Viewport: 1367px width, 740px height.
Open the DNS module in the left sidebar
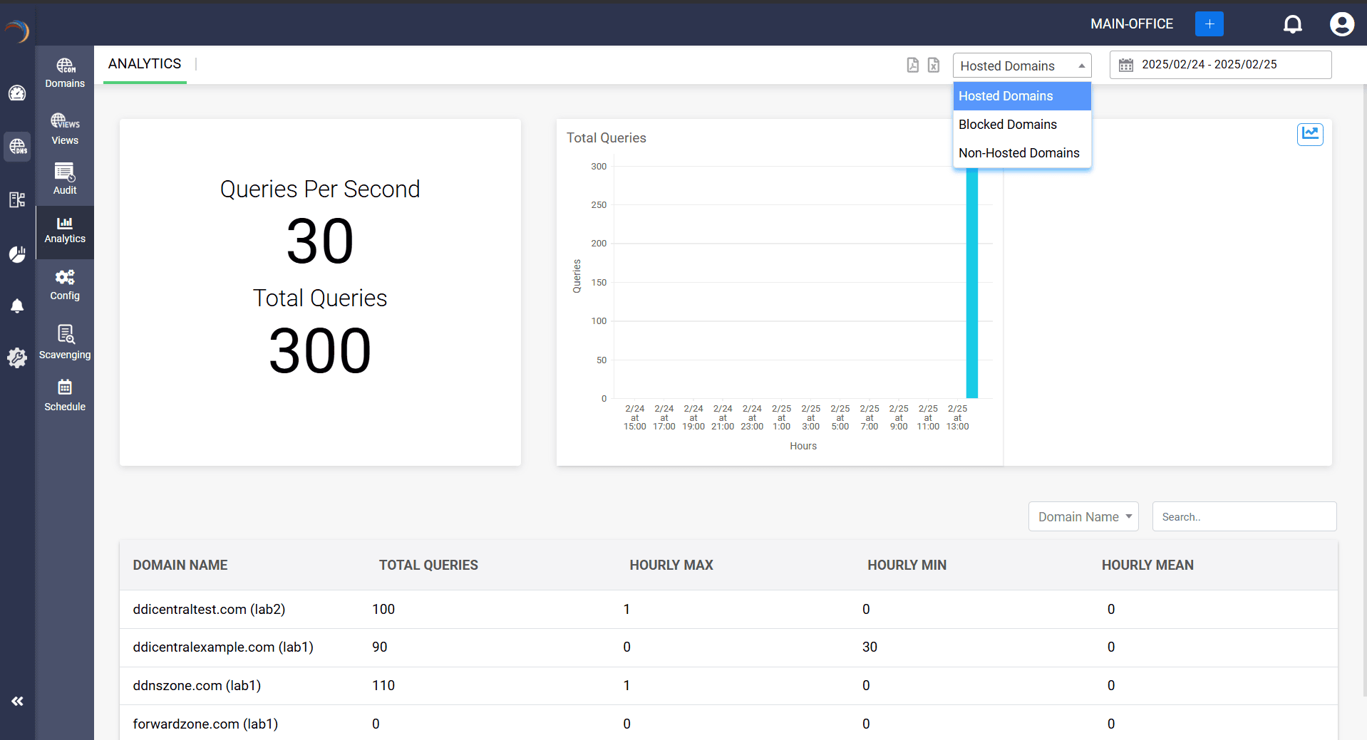17,147
